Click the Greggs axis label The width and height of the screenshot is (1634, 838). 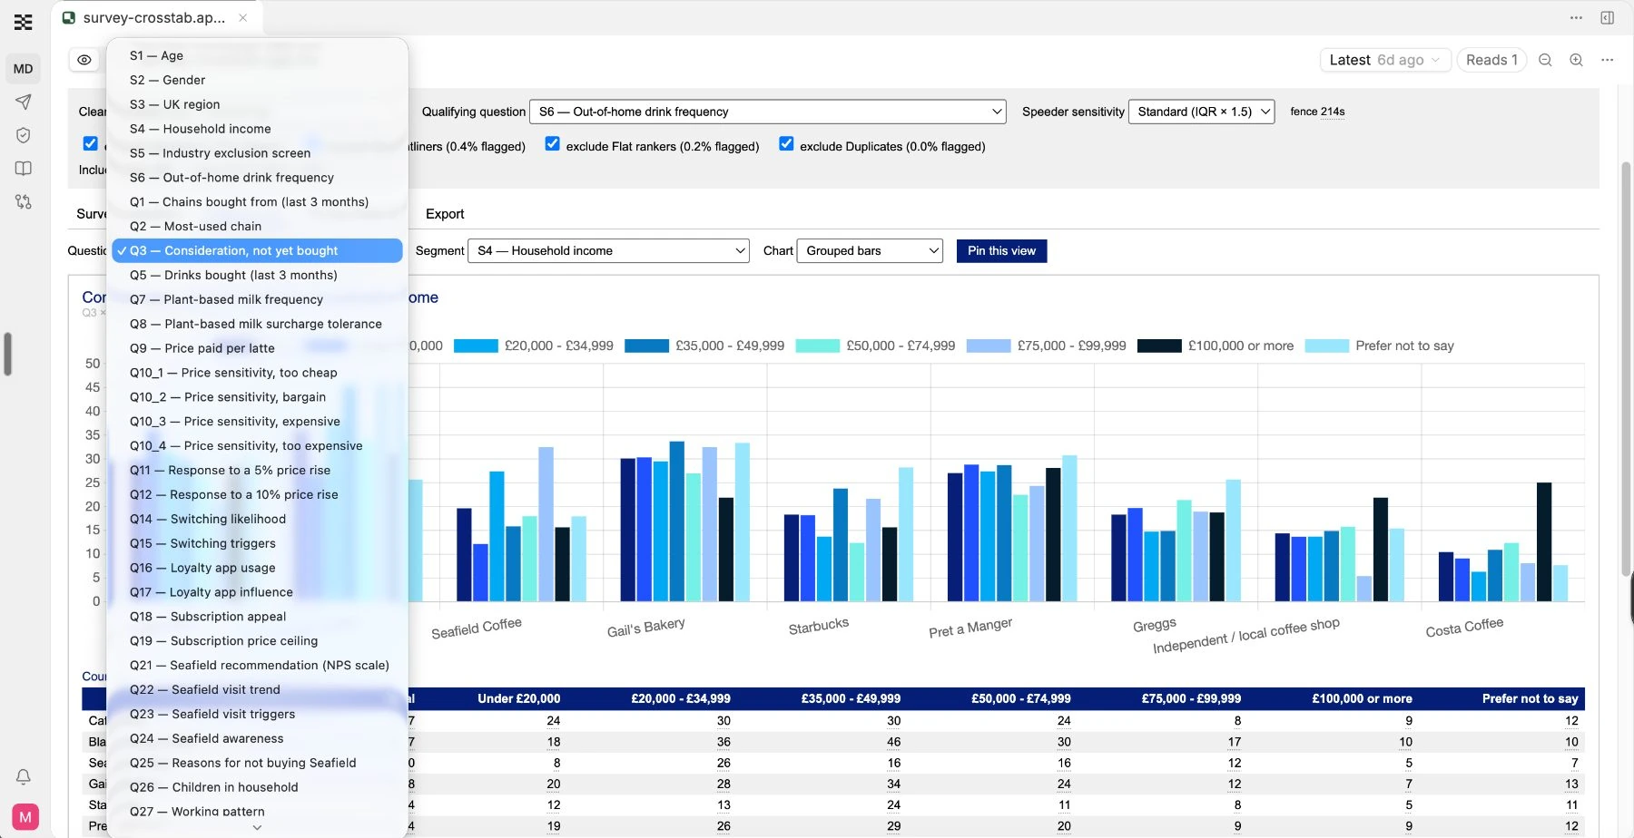1154,626
